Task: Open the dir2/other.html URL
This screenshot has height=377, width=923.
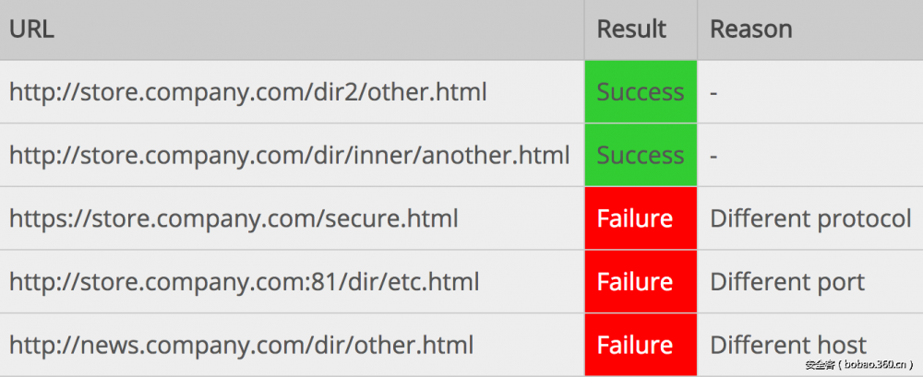Action: point(248,92)
